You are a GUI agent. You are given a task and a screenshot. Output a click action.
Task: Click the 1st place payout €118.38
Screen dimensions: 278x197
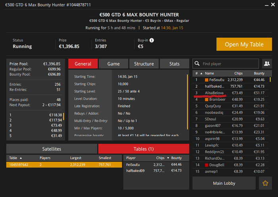(x=56, y=115)
